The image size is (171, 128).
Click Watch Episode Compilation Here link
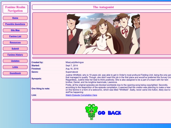pyautogui.click(x=81, y=95)
